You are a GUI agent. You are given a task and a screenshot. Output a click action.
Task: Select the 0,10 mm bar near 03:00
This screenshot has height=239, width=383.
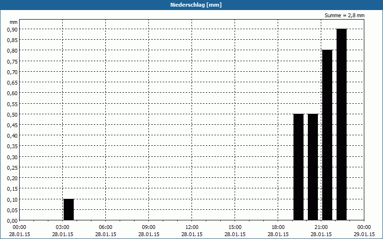[x=68, y=209]
